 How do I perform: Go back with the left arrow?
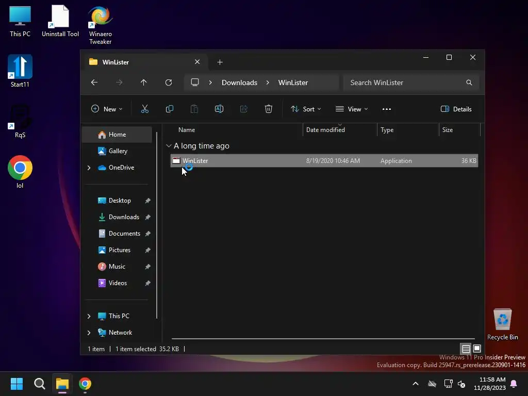(94, 82)
